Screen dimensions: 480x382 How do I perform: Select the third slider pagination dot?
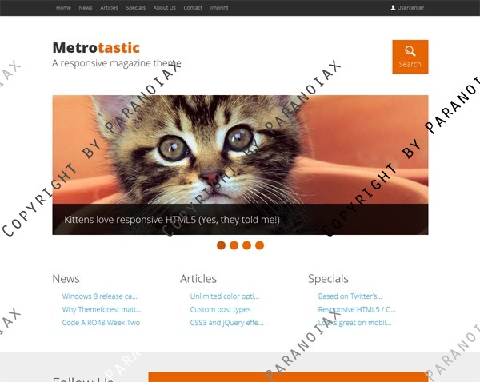click(246, 245)
